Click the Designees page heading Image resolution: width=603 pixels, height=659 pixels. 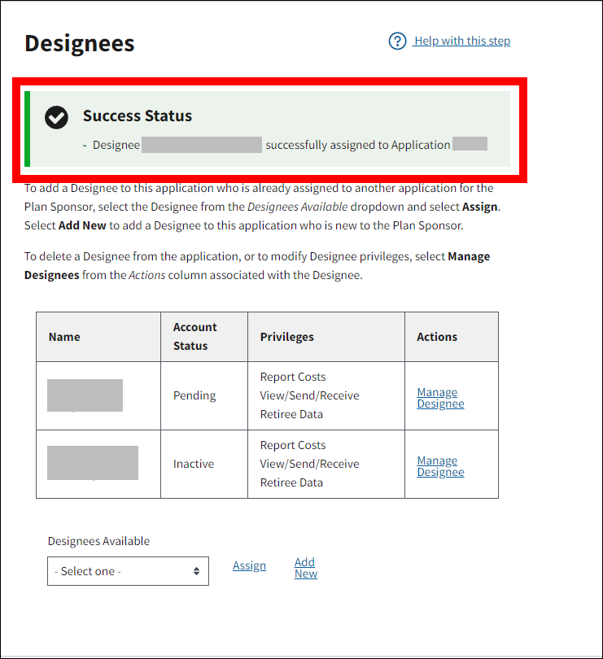click(x=80, y=43)
